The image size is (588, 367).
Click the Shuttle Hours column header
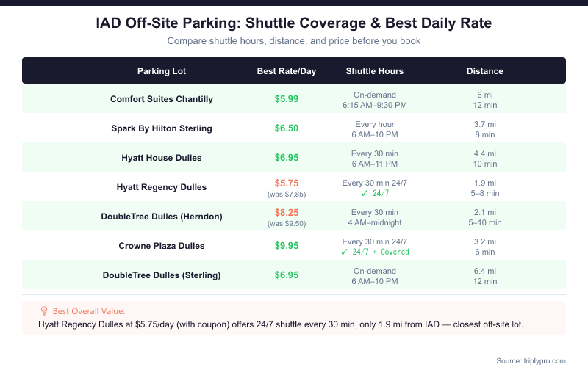(x=375, y=71)
